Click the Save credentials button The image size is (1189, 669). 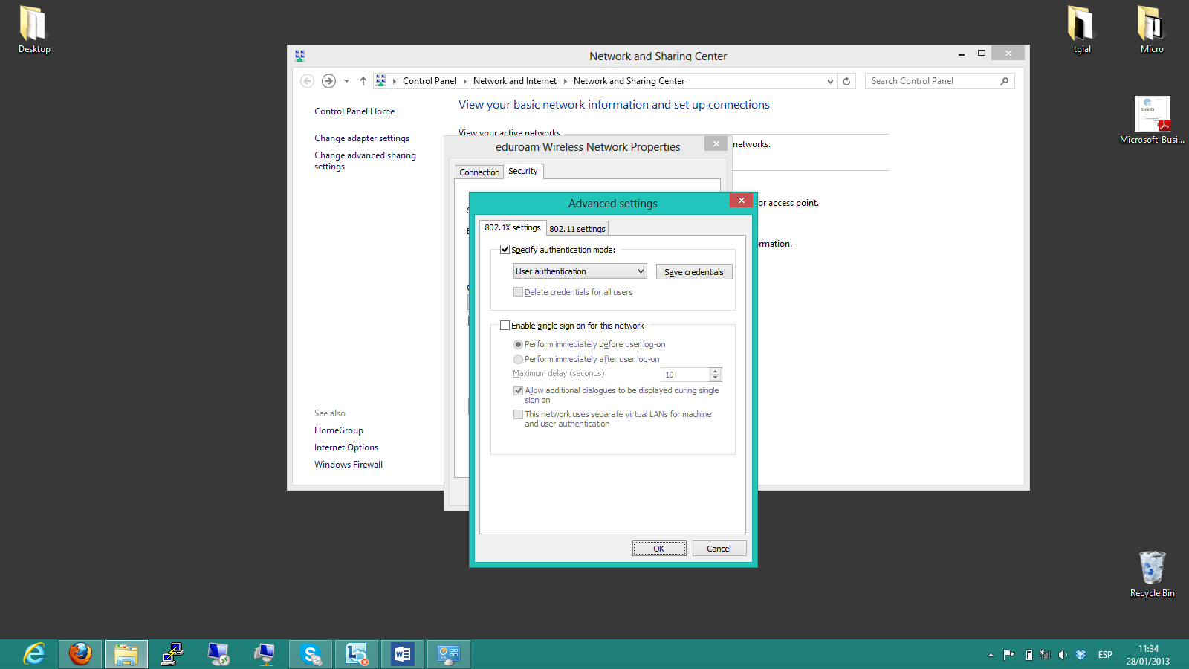pos(693,272)
